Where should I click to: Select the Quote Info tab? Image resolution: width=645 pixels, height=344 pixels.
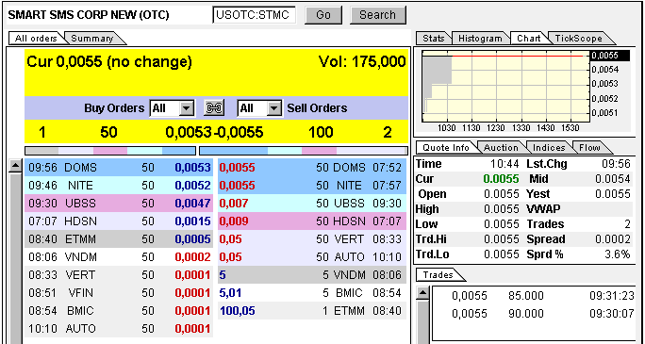point(446,147)
